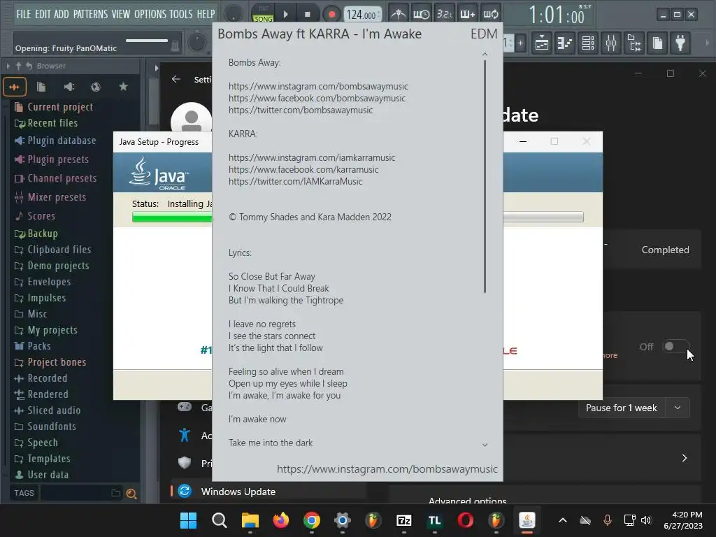Toggle blend recording overdub icon

point(467,14)
